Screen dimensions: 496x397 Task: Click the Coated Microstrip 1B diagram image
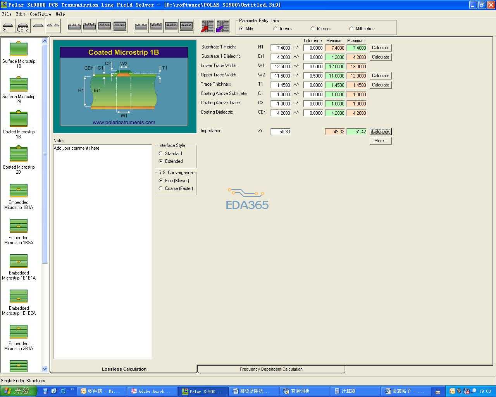124,86
